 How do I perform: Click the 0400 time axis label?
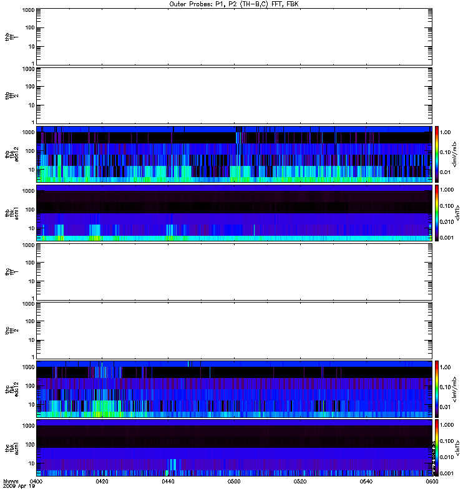coord(36,481)
